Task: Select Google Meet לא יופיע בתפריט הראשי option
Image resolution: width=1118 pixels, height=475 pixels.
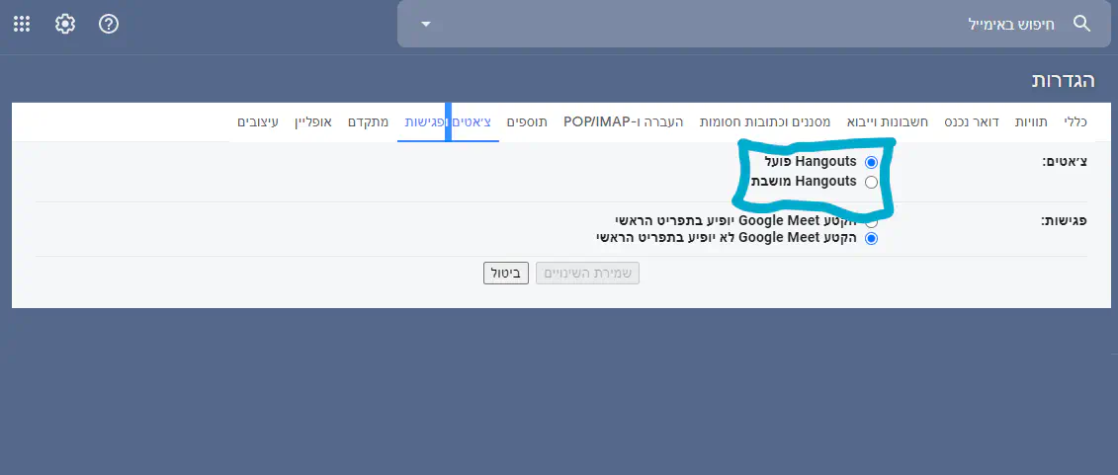Action: [872, 238]
